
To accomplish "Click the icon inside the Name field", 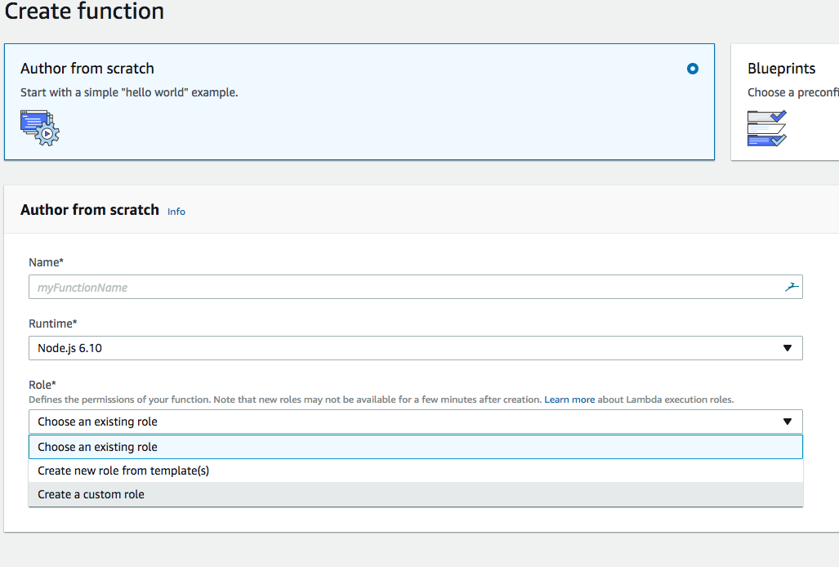I will pos(791,287).
